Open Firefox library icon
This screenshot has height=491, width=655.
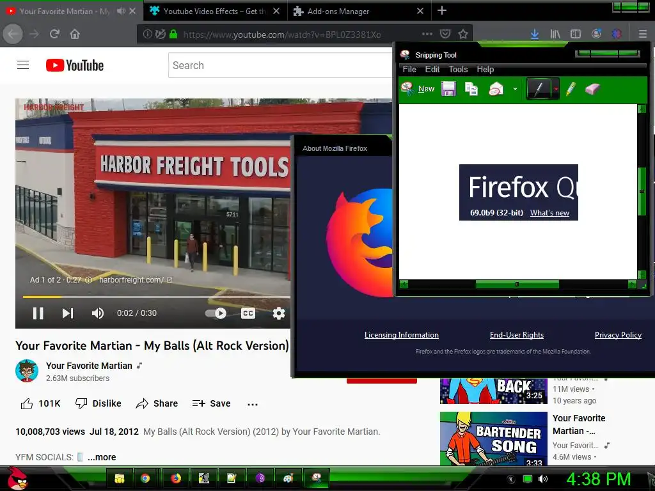(555, 34)
